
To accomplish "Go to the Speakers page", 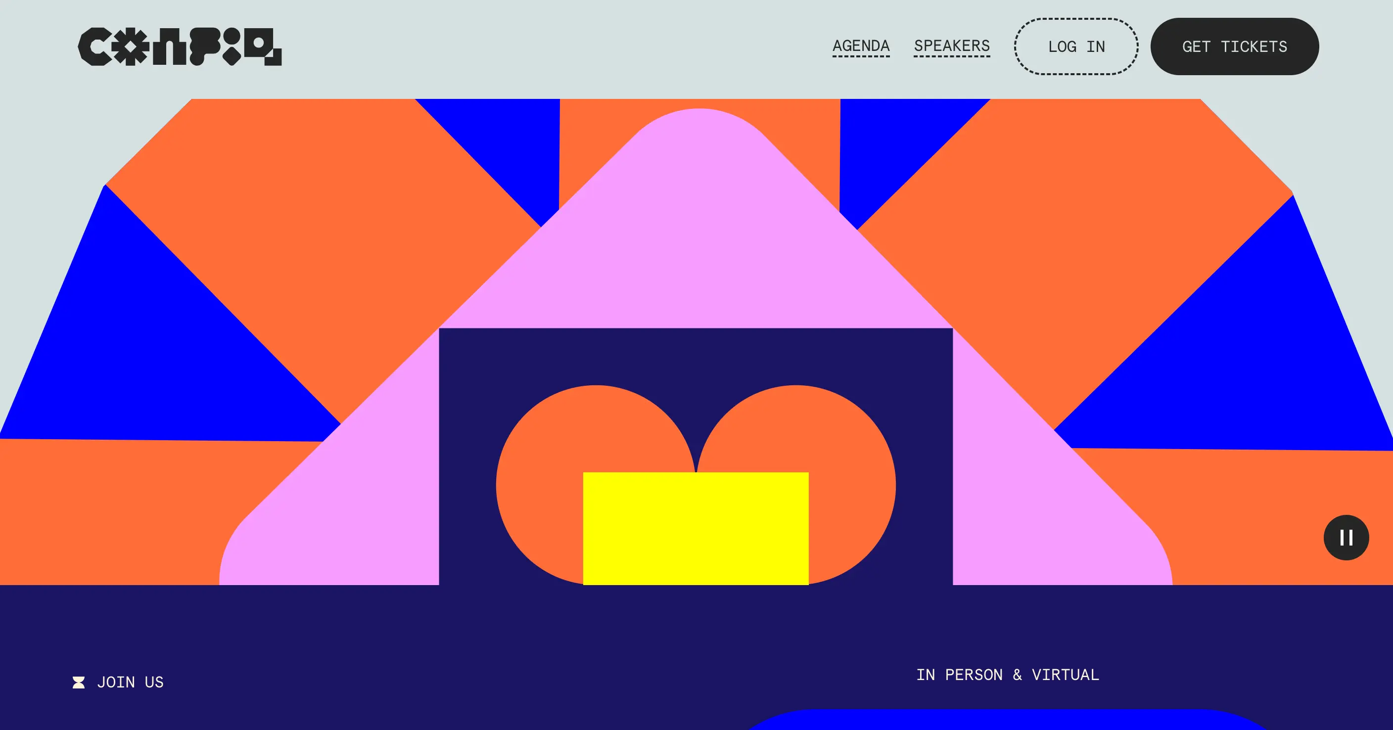I will tap(952, 46).
